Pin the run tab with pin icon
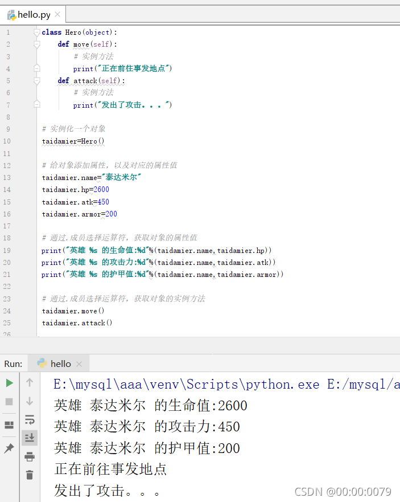 pyautogui.click(x=9, y=448)
